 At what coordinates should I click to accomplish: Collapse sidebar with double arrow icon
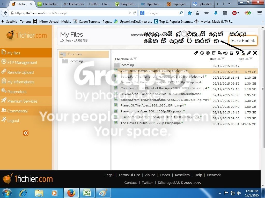(26, 133)
